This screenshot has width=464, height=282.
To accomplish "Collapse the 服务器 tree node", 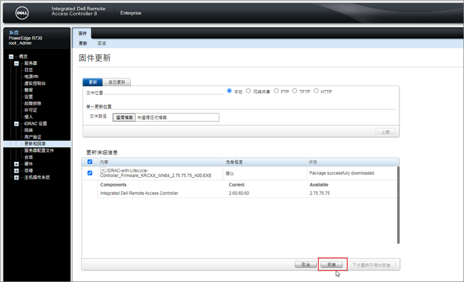I will point(16,63).
